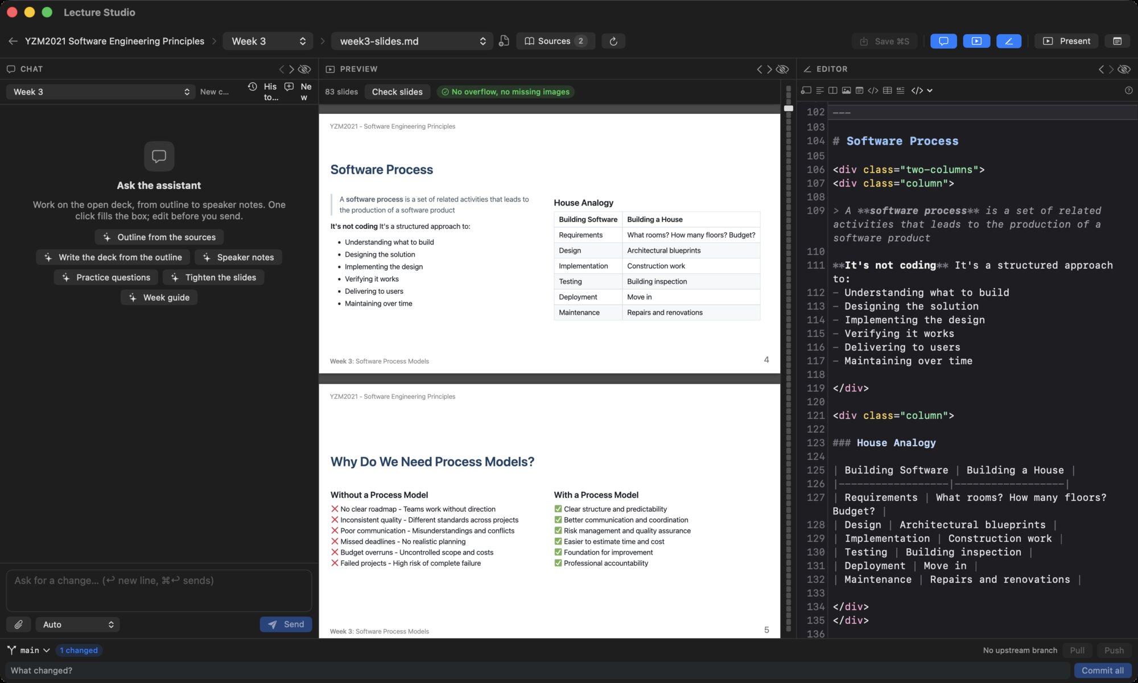
Task: Click the No overflow, no missing images status
Action: pyautogui.click(x=505, y=92)
